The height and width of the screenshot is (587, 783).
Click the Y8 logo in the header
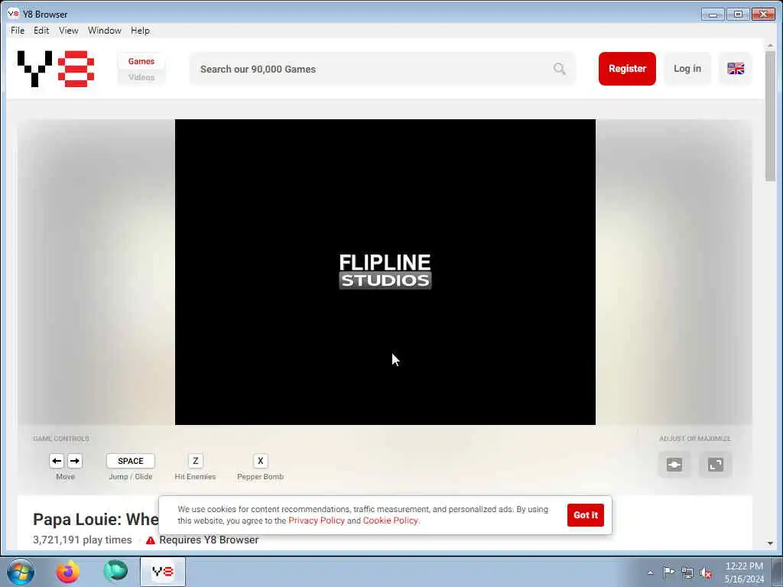pyautogui.click(x=55, y=69)
